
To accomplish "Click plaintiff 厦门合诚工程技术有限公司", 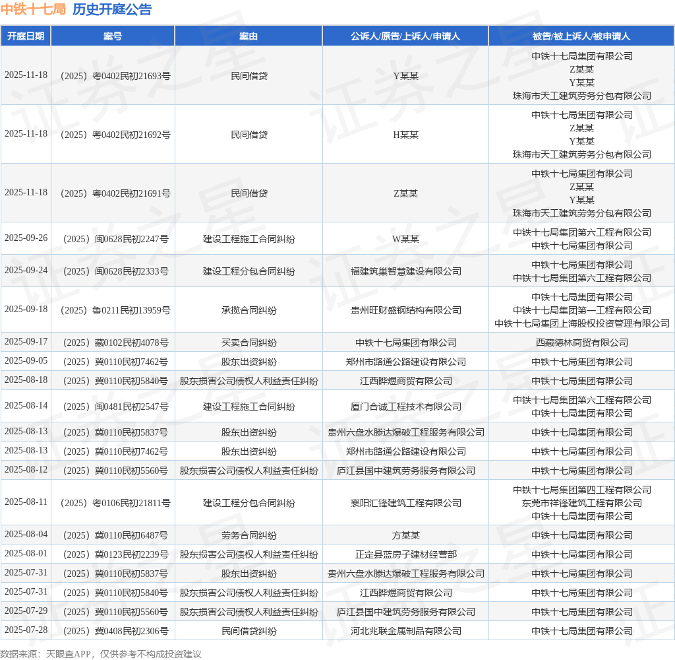I will (x=405, y=407).
